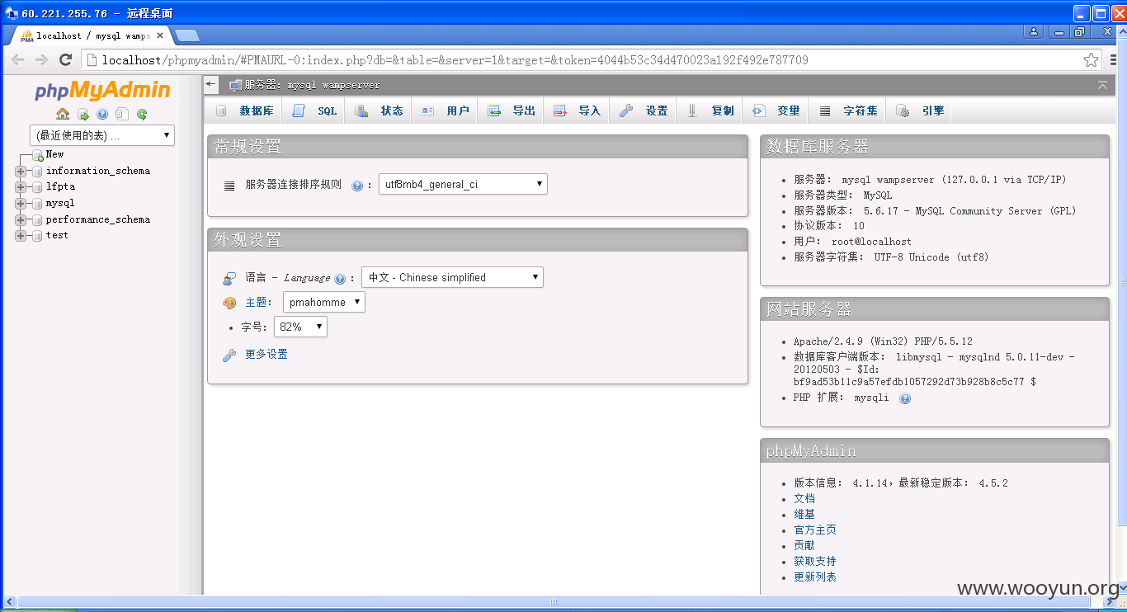Click browser forward arrow

(41, 60)
